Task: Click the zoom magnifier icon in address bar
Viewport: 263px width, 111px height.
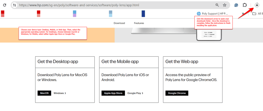Action: pos(217,5)
